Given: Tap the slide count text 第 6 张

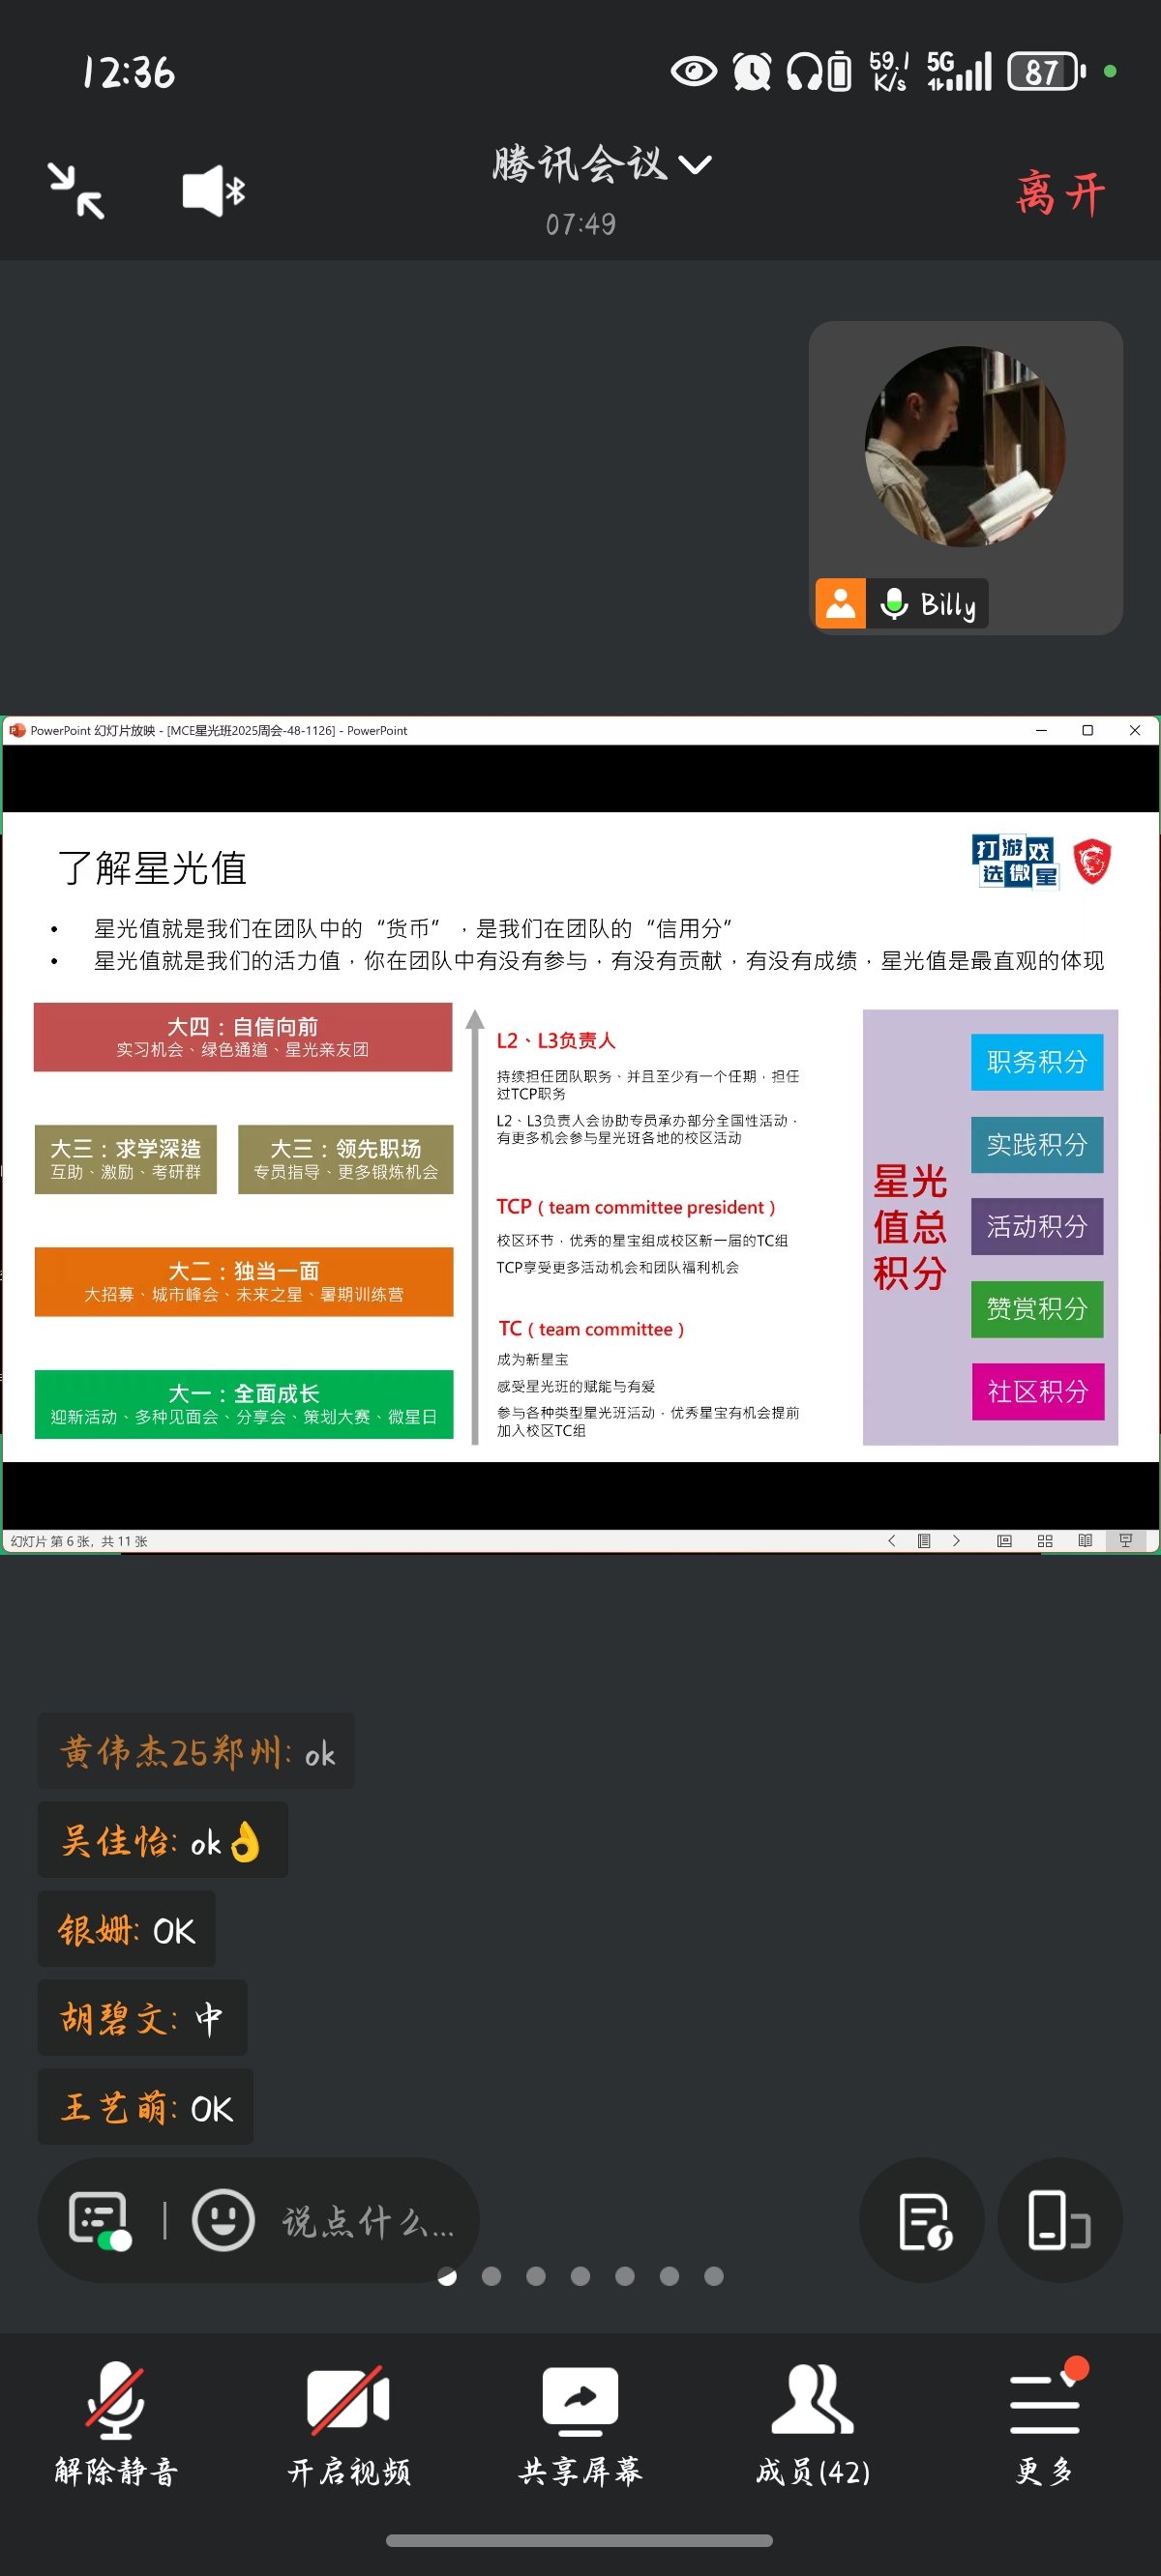Looking at the screenshot, I should tap(79, 1542).
